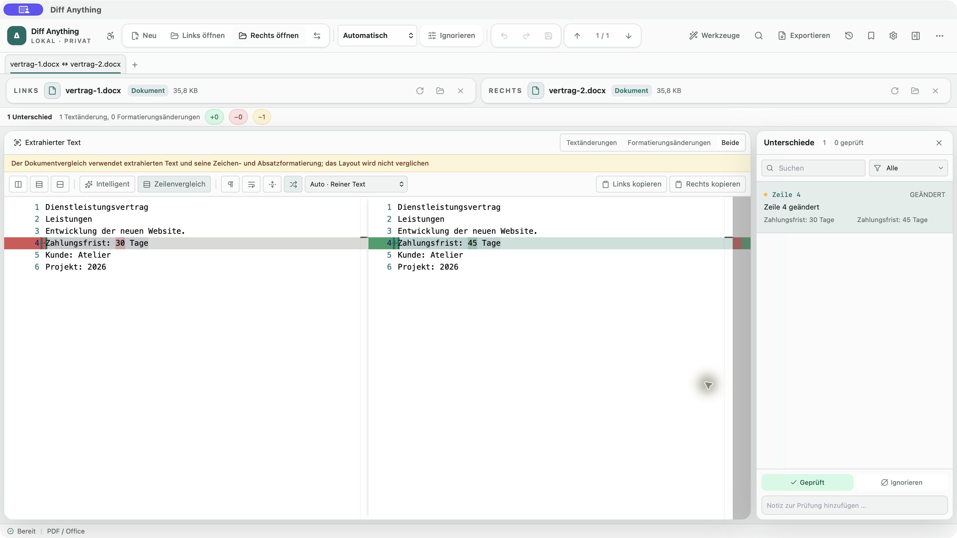This screenshot has width=957, height=538.
Task: Open settings gear icon
Action: pos(894,36)
